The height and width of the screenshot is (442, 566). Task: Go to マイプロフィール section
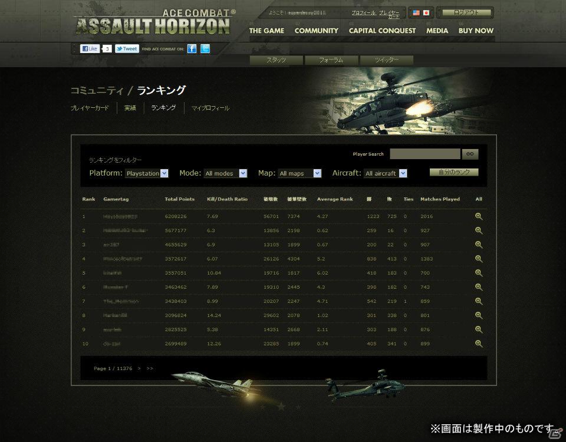[210, 108]
